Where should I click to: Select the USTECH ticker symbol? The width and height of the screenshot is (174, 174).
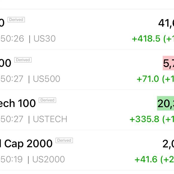click(x=50, y=119)
